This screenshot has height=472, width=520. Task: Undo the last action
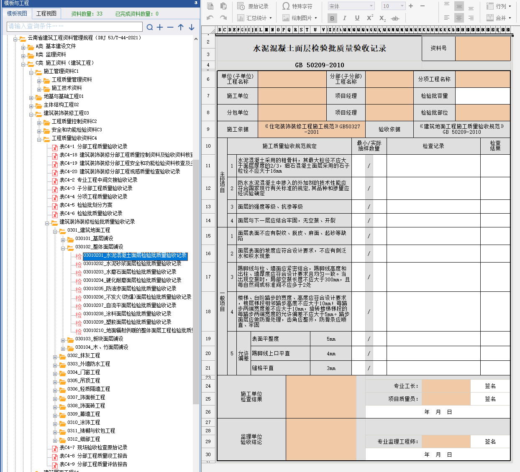coord(210,18)
